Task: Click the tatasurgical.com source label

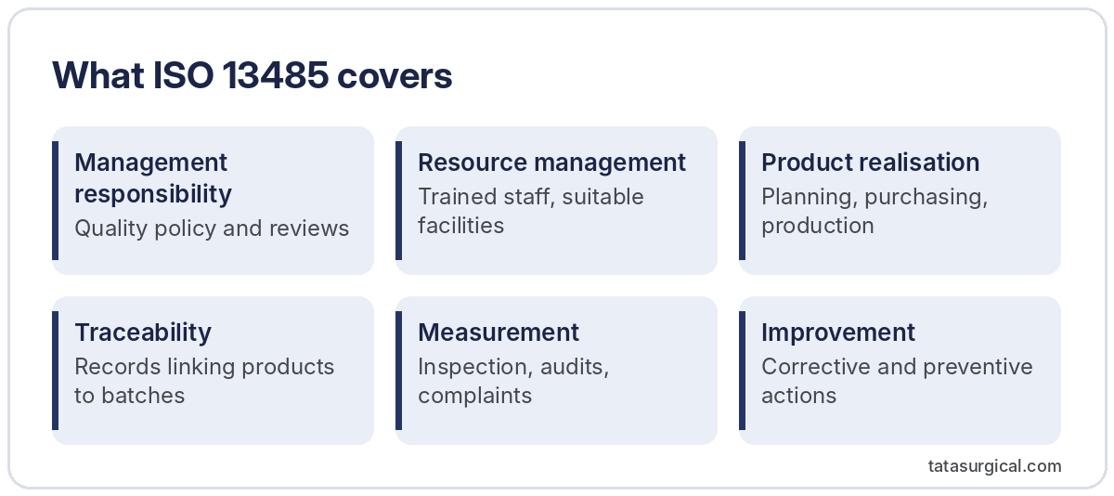Action: point(994,466)
